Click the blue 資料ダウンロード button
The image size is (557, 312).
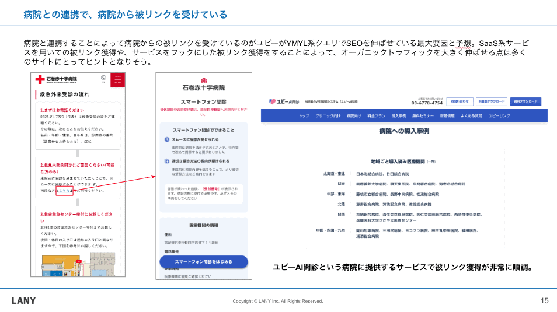[525, 101]
